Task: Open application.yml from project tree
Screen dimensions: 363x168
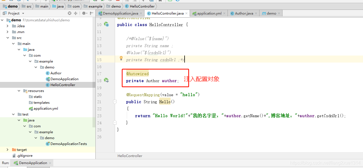Action: click(46, 109)
